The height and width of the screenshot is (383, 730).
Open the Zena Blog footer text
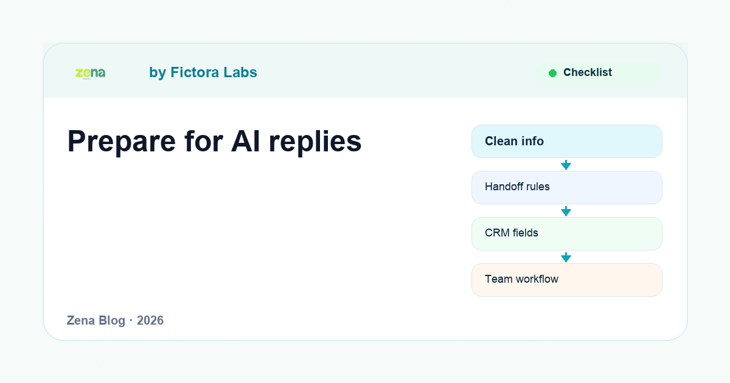(x=96, y=320)
